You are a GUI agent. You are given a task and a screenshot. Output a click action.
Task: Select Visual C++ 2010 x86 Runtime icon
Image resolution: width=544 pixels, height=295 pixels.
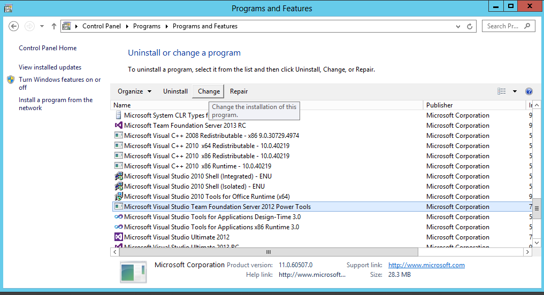[119, 166]
